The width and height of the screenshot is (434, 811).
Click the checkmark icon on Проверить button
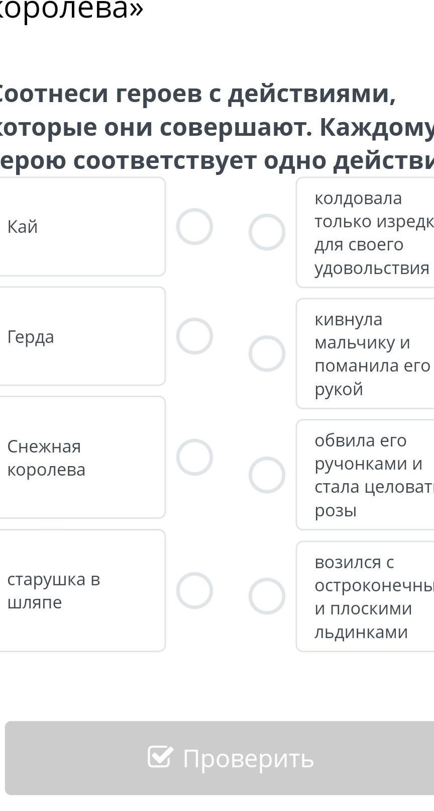click(160, 757)
